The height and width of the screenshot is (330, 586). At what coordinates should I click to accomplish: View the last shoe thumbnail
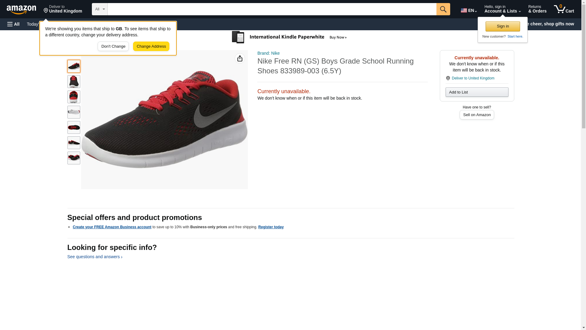pyautogui.click(x=74, y=158)
